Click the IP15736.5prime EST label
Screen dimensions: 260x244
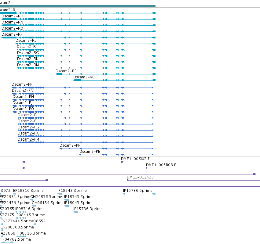click(x=137, y=191)
